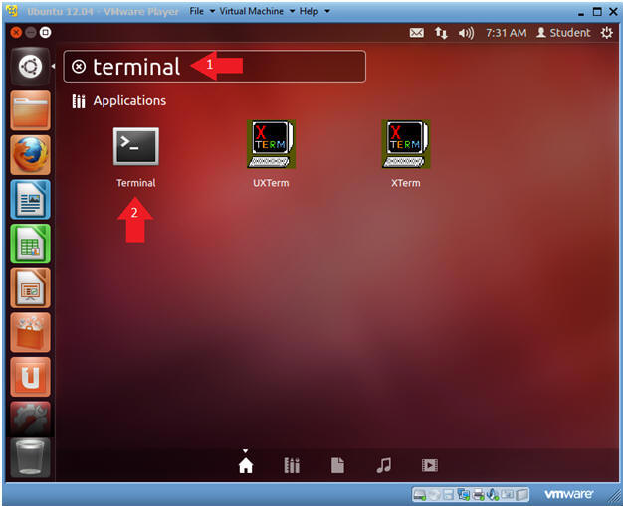Viewport: 623px width, 506px height.
Task: Click the Terminal label text
Action: [136, 183]
